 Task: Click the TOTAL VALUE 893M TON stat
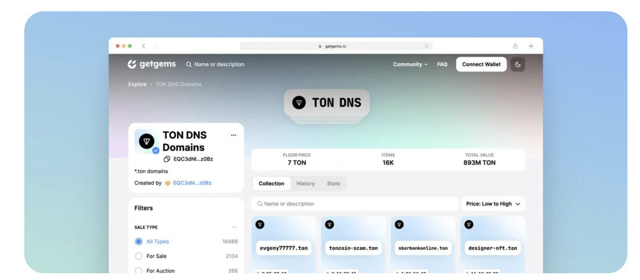479,159
